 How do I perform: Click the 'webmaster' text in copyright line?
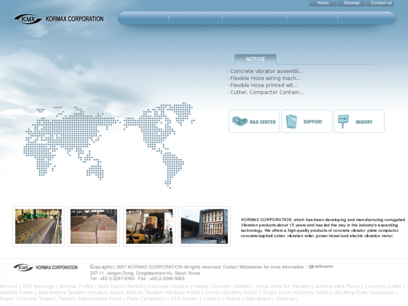[x=324, y=266]
